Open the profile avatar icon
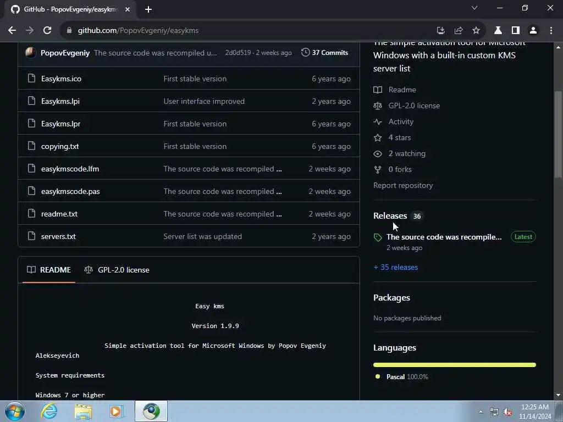 (x=533, y=31)
